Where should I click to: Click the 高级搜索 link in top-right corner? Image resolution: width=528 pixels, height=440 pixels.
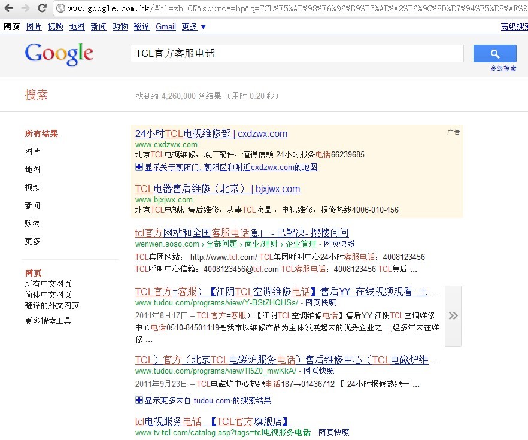(x=514, y=26)
